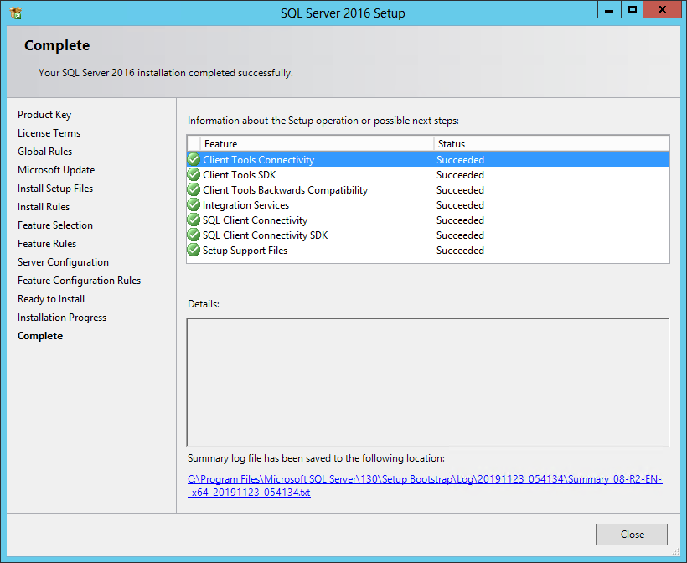Screen dimensions: 687x563
Task: Click the Feature Configuration Rules step
Action: click(x=80, y=281)
